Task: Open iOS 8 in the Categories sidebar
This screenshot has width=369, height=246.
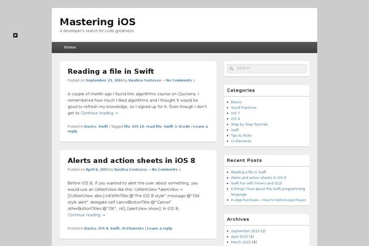Action: 236,119
